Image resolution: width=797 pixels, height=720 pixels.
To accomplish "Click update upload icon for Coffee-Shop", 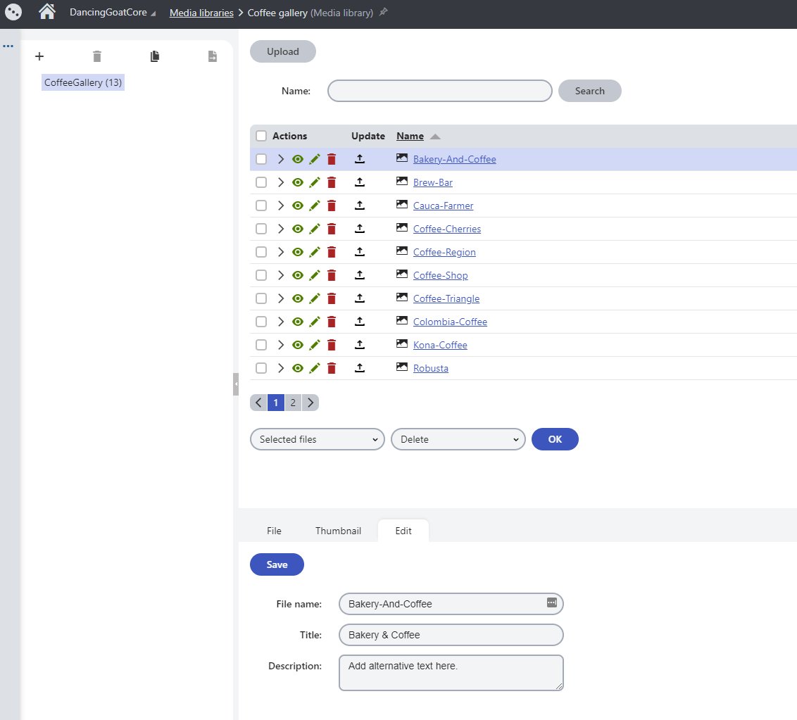I will [360, 275].
